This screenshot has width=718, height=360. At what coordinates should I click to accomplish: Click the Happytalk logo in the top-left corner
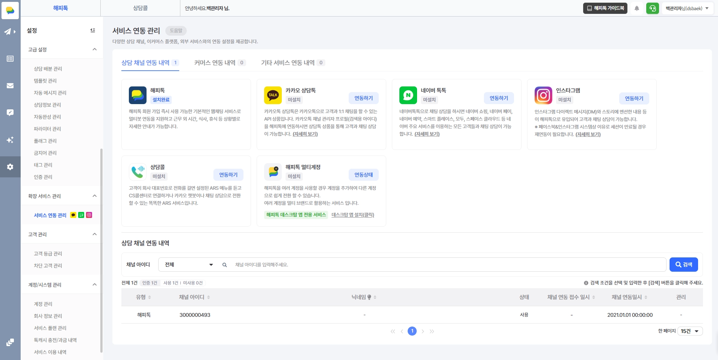pyautogui.click(x=10, y=10)
